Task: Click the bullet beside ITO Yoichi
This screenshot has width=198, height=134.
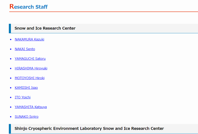Action: tap(11, 98)
